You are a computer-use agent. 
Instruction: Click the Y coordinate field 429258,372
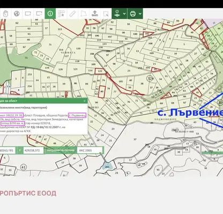34,150
